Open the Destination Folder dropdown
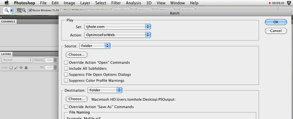Screen dimensions: 293x119 [105, 90]
